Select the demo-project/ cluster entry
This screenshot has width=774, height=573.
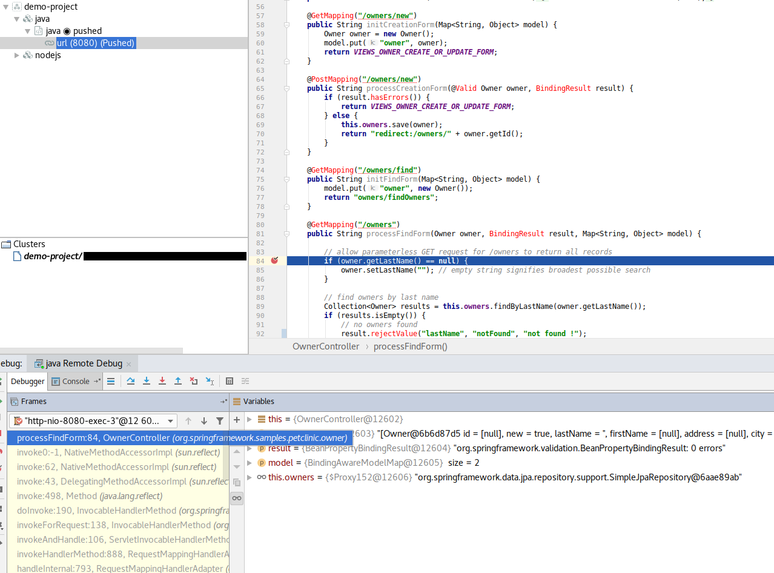(53, 256)
